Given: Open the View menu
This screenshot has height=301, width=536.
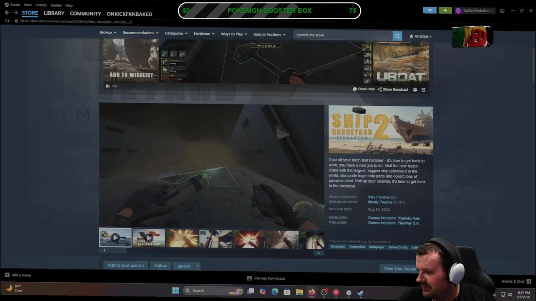Looking at the screenshot, I should click(28, 5).
